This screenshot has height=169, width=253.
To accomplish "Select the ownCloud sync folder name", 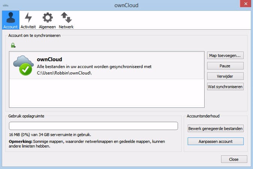I will 49,59.
